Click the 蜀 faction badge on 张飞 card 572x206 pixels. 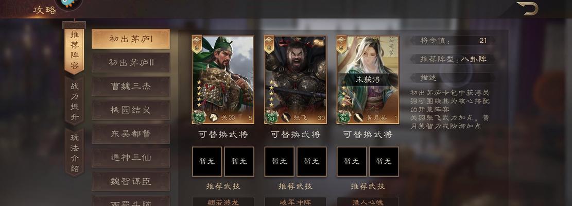(x=271, y=117)
